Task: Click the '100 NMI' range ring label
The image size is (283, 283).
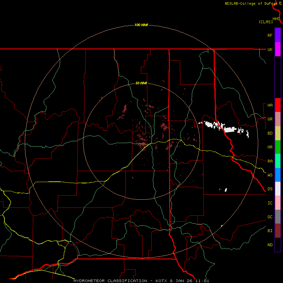Action: (141, 25)
